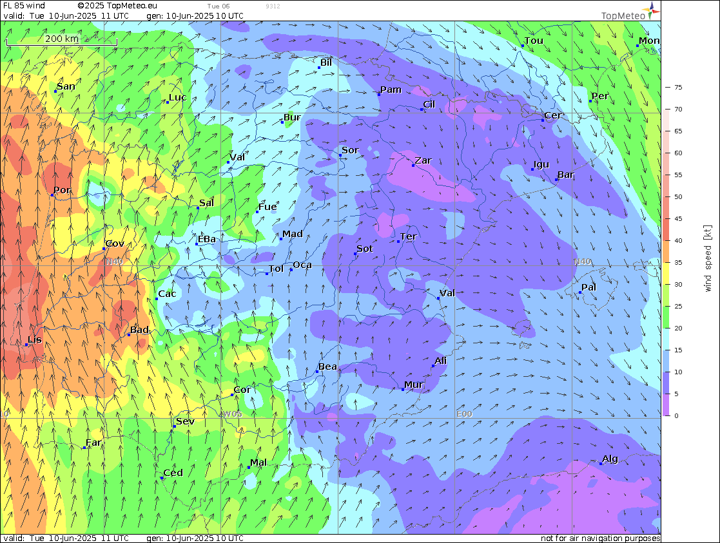
Task: Select the "Alg" city label
Action: (x=610, y=459)
